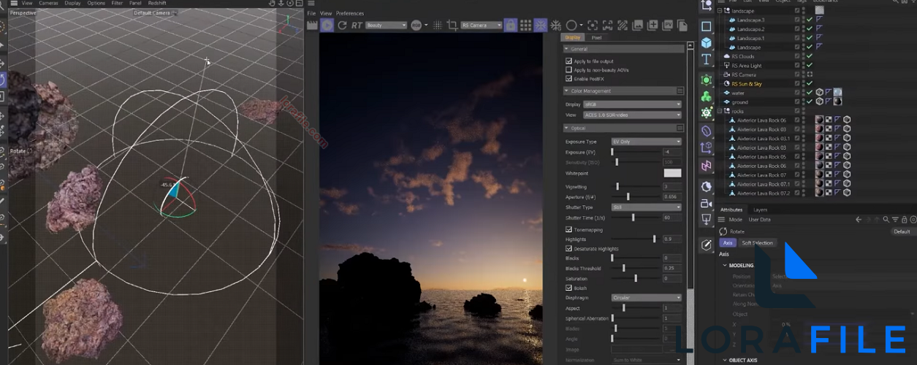Toggle the Tonemapping checkbox
Image resolution: width=917 pixels, height=365 pixels.
tap(568, 229)
